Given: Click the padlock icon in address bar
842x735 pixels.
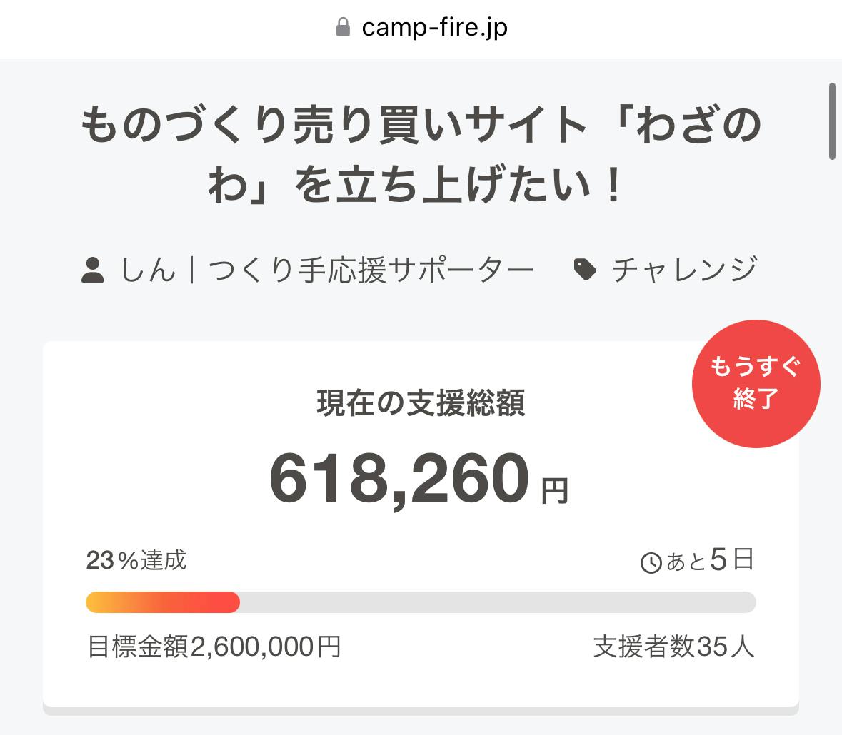Looking at the screenshot, I should [x=343, y=29].
